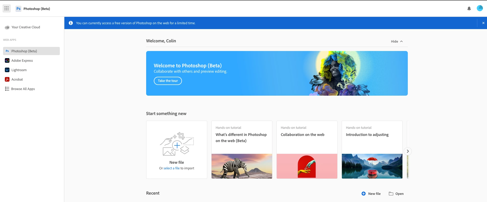The image size is (487, 202).
Task: Click the Adobe Express sidebar icon
Action: [7, 60]
